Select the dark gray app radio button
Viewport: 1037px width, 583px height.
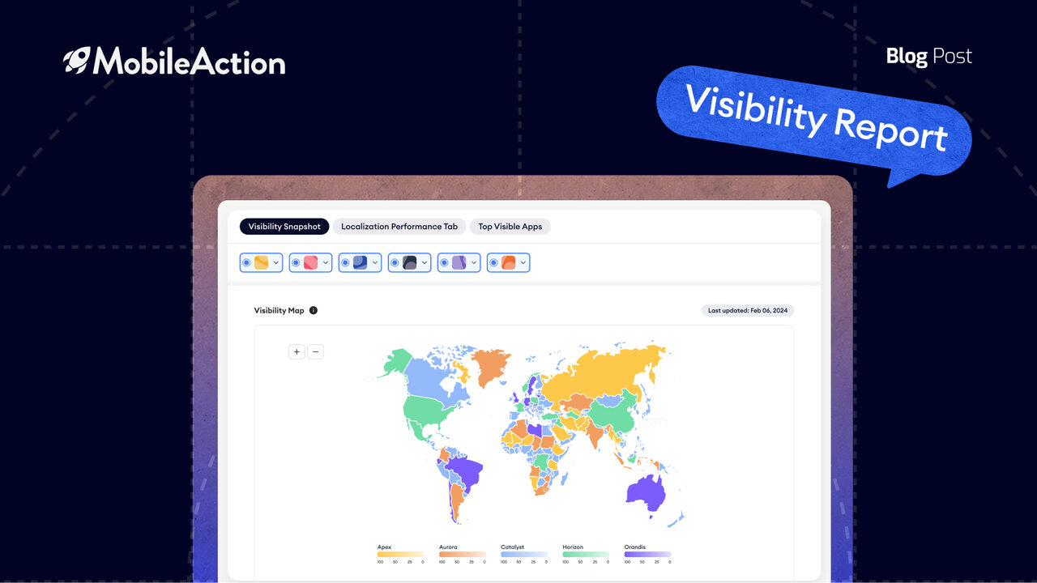click(x=395, y=262)
